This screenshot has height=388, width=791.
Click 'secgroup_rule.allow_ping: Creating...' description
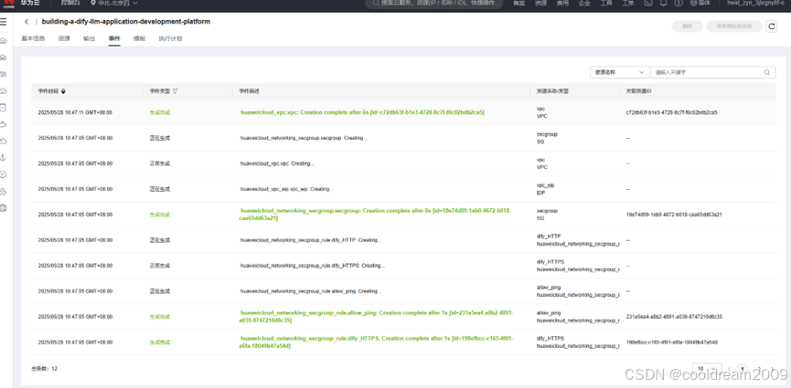310,291
